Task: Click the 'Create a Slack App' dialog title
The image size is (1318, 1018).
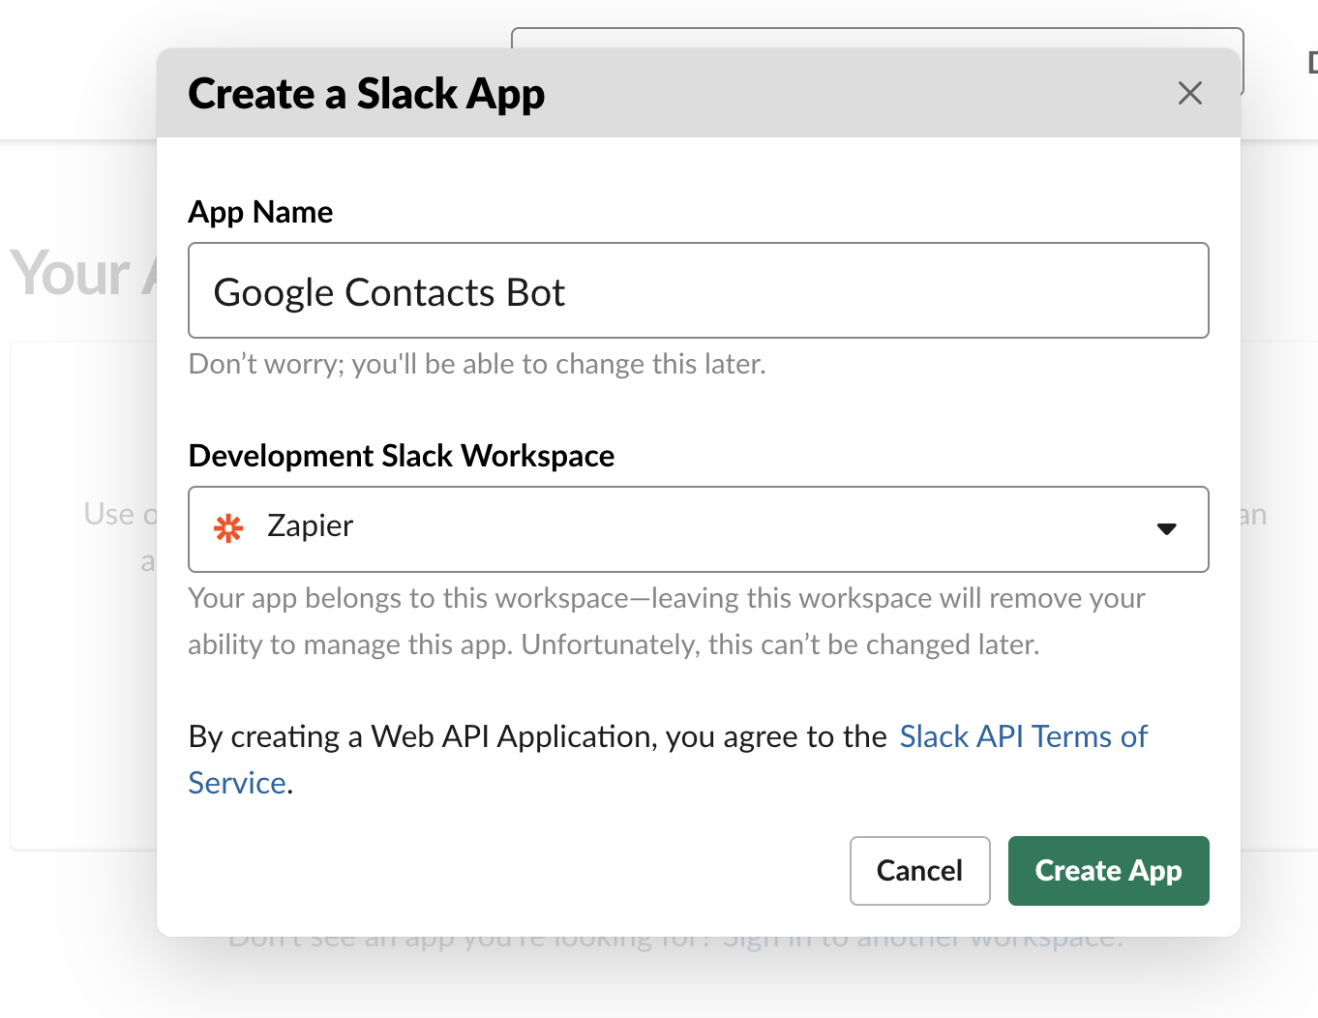Action: (x=366, y=94)
